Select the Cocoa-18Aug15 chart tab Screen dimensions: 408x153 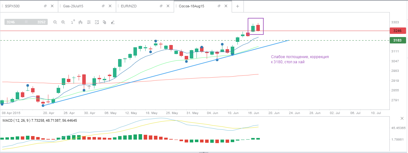(203, 6)
